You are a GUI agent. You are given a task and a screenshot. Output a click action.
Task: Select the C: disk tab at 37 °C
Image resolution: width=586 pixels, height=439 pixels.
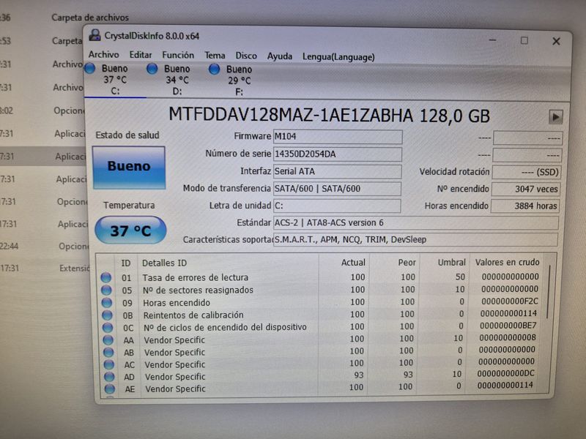(115, 80)
